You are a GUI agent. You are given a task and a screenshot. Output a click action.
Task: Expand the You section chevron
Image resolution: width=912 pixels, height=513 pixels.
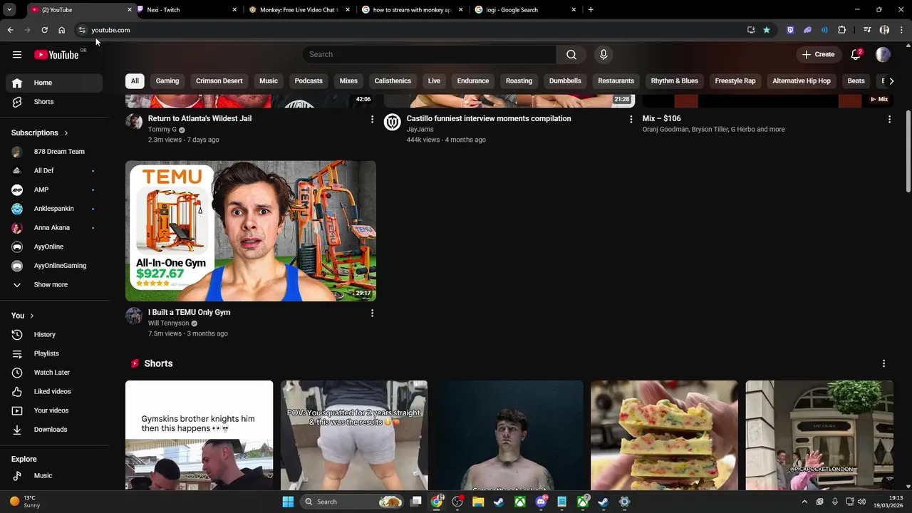(31, 316)
